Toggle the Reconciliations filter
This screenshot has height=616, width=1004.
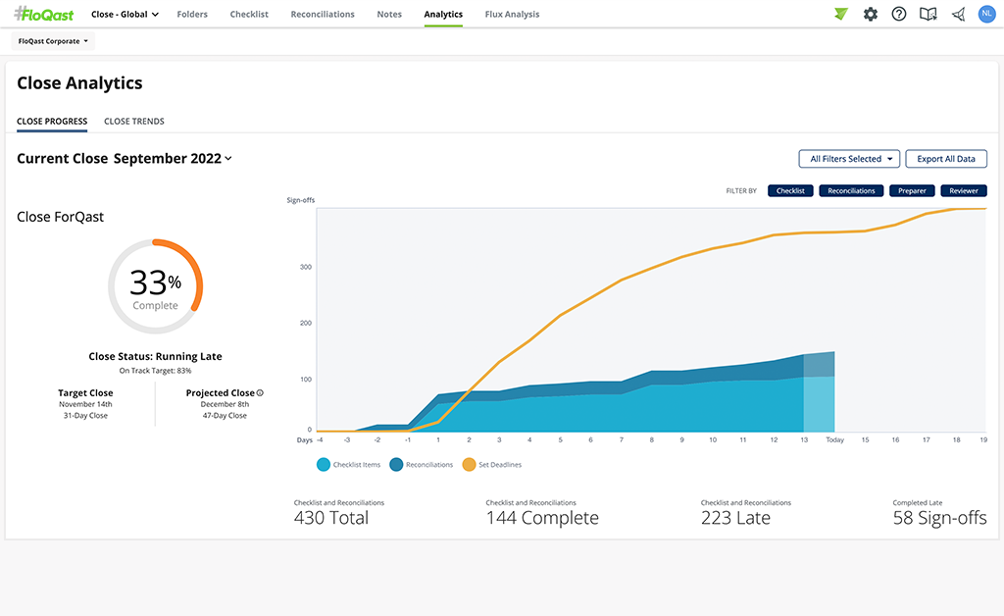point(852,191)
